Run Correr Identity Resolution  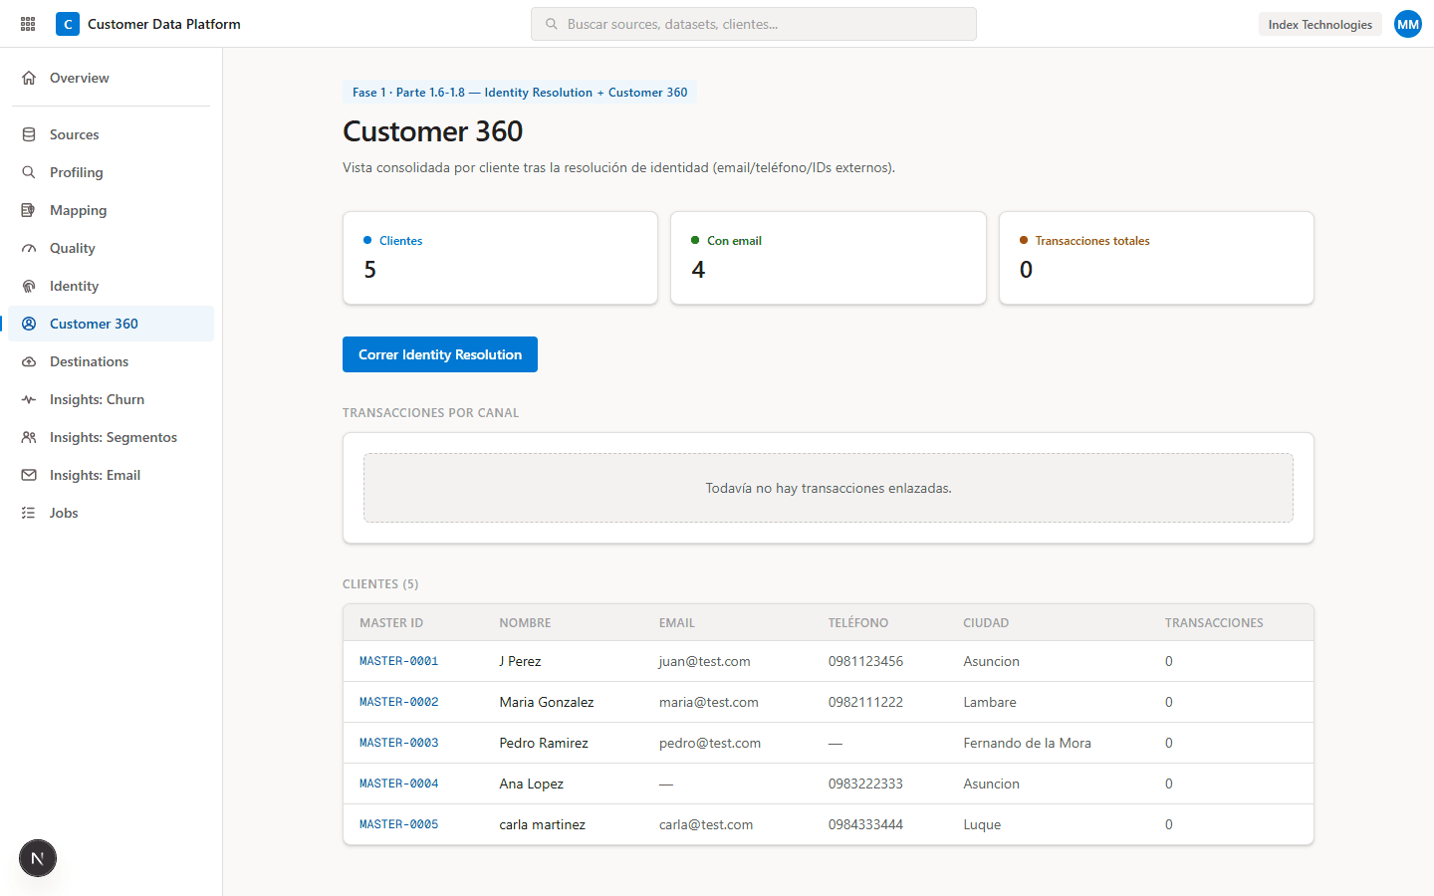[440, 354]
